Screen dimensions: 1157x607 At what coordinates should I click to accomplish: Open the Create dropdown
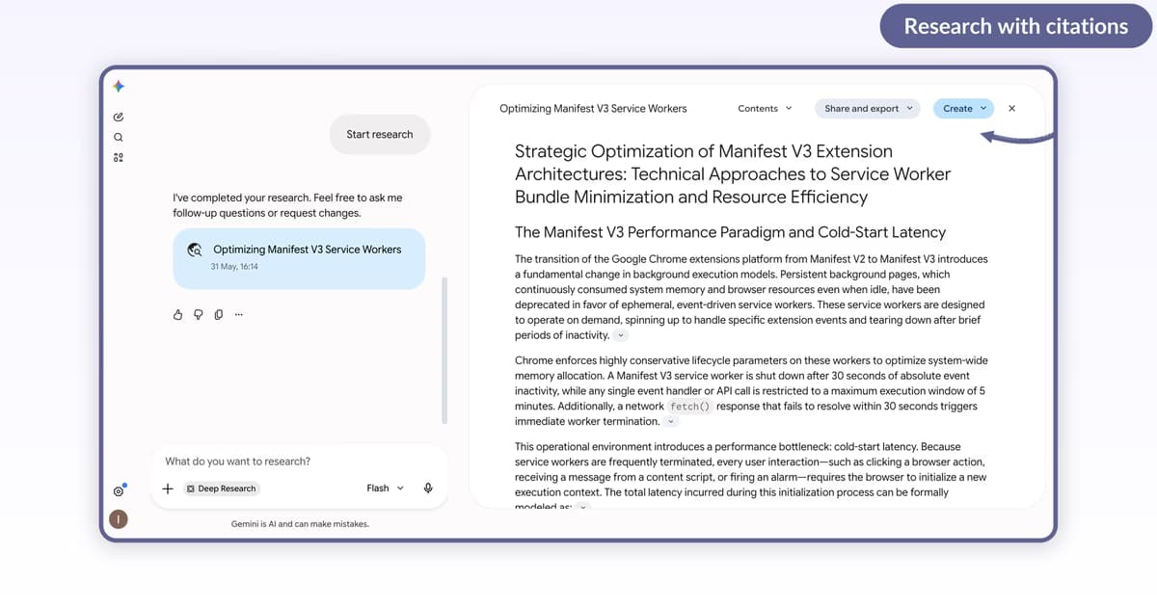[x=964, y=109]
